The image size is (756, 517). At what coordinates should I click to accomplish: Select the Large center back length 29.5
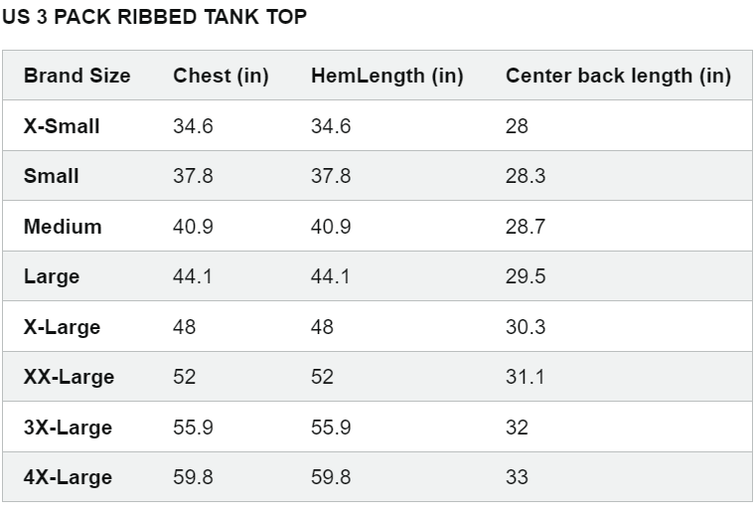526,276
